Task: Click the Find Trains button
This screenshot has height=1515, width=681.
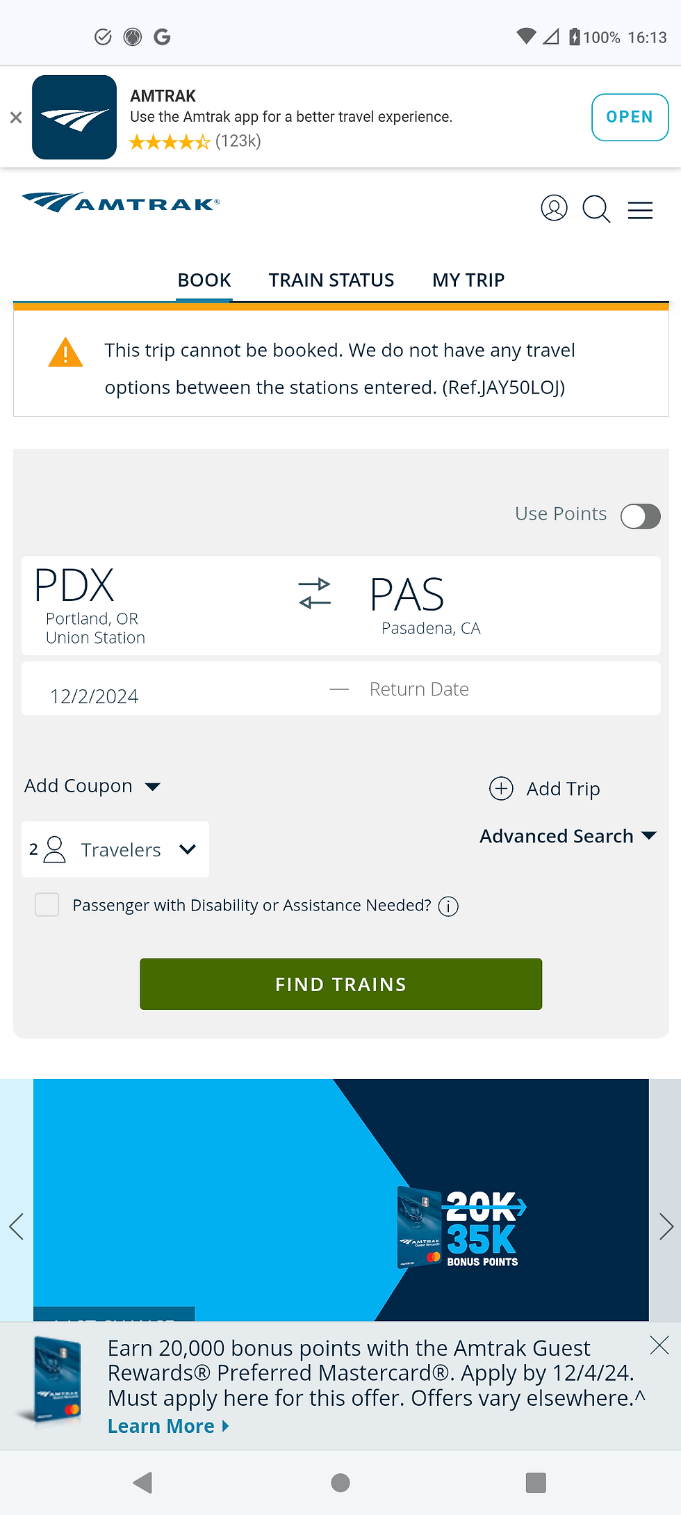Action: click(x=340, y=984)
